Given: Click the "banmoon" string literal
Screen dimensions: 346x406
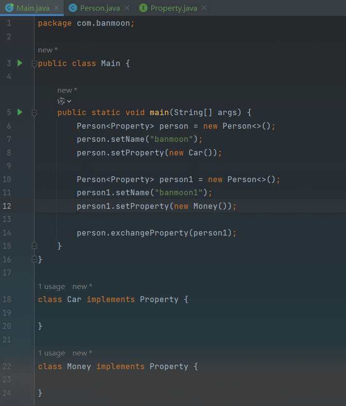Looking at the screenshot, I should click(x=172, y=139).
